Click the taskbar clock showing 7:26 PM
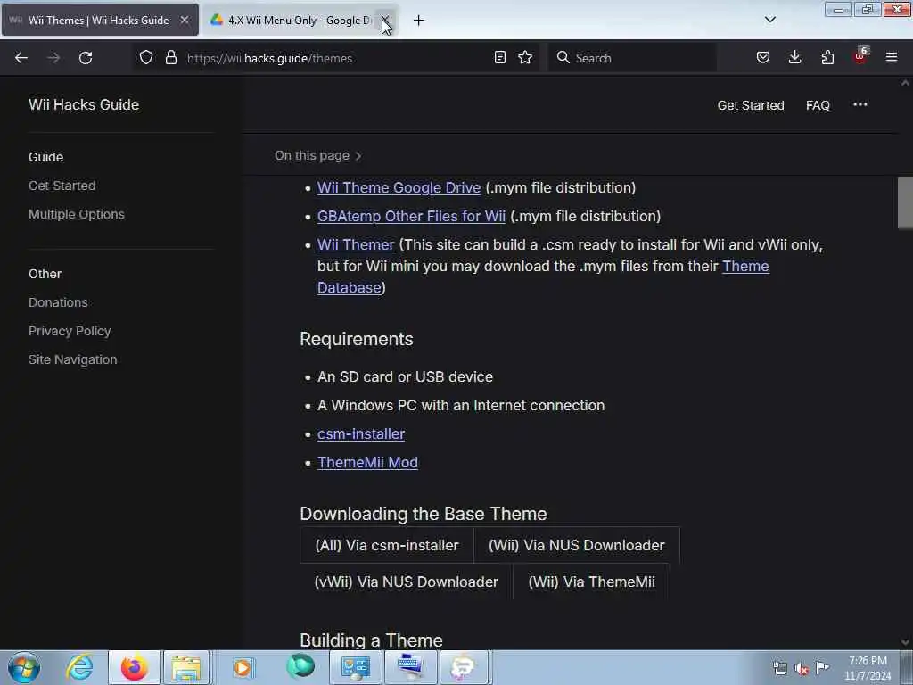Viewport: 913px width, 685px height. 868,668
